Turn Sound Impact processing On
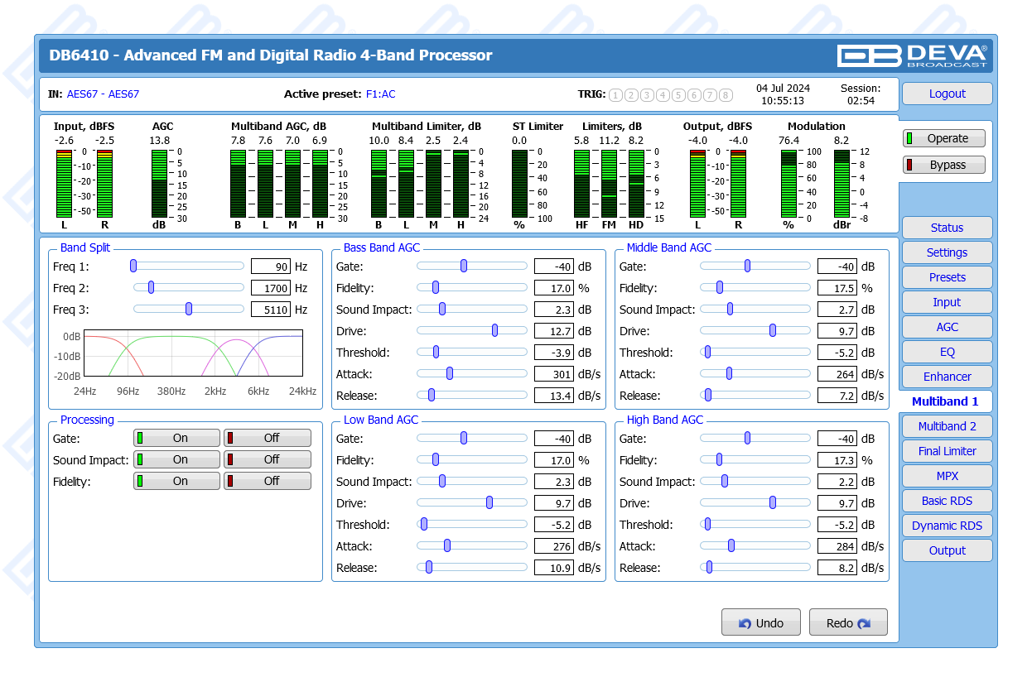The height and width of the screenshot is (682, 1032). pyautogui.click(x=176, y=459)
